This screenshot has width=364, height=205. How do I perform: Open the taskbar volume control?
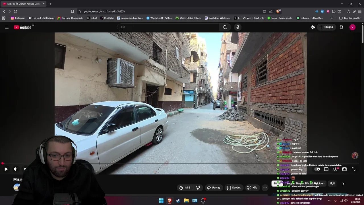tap(346, 200)
